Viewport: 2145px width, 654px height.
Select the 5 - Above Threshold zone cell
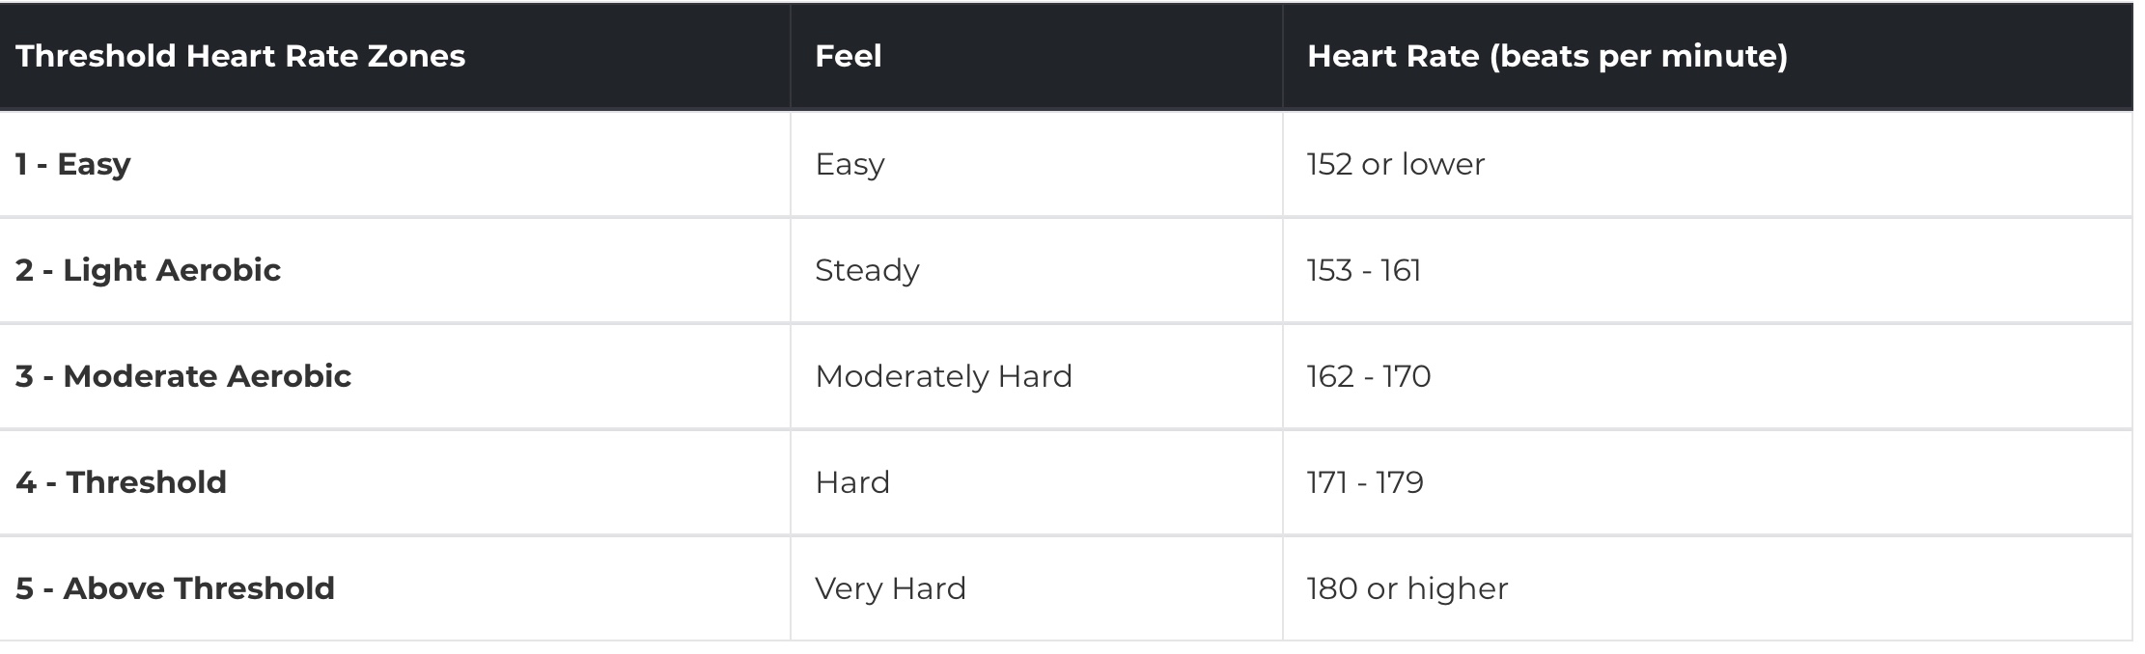click(x=395, y=588)
